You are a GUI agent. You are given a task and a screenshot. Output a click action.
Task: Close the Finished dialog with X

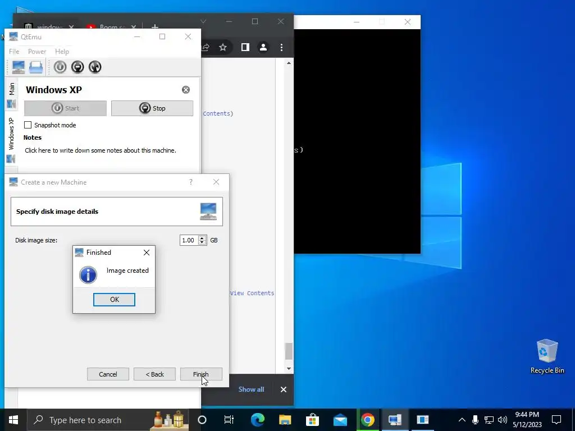pos(147,253)
